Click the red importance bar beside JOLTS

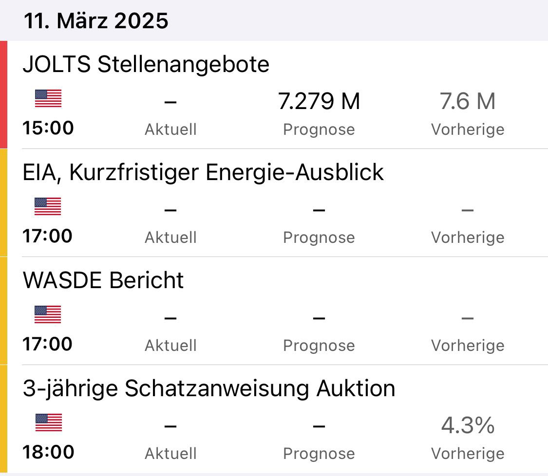pos(3,94)
